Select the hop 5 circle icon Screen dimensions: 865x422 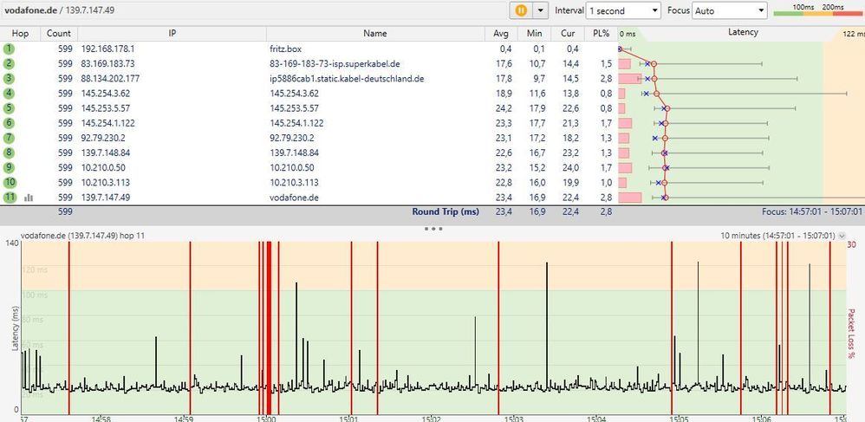point(10,108)
